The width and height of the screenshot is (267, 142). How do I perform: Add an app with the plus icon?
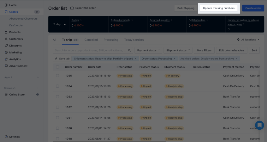pyautogui.click(x=38, y=77)
